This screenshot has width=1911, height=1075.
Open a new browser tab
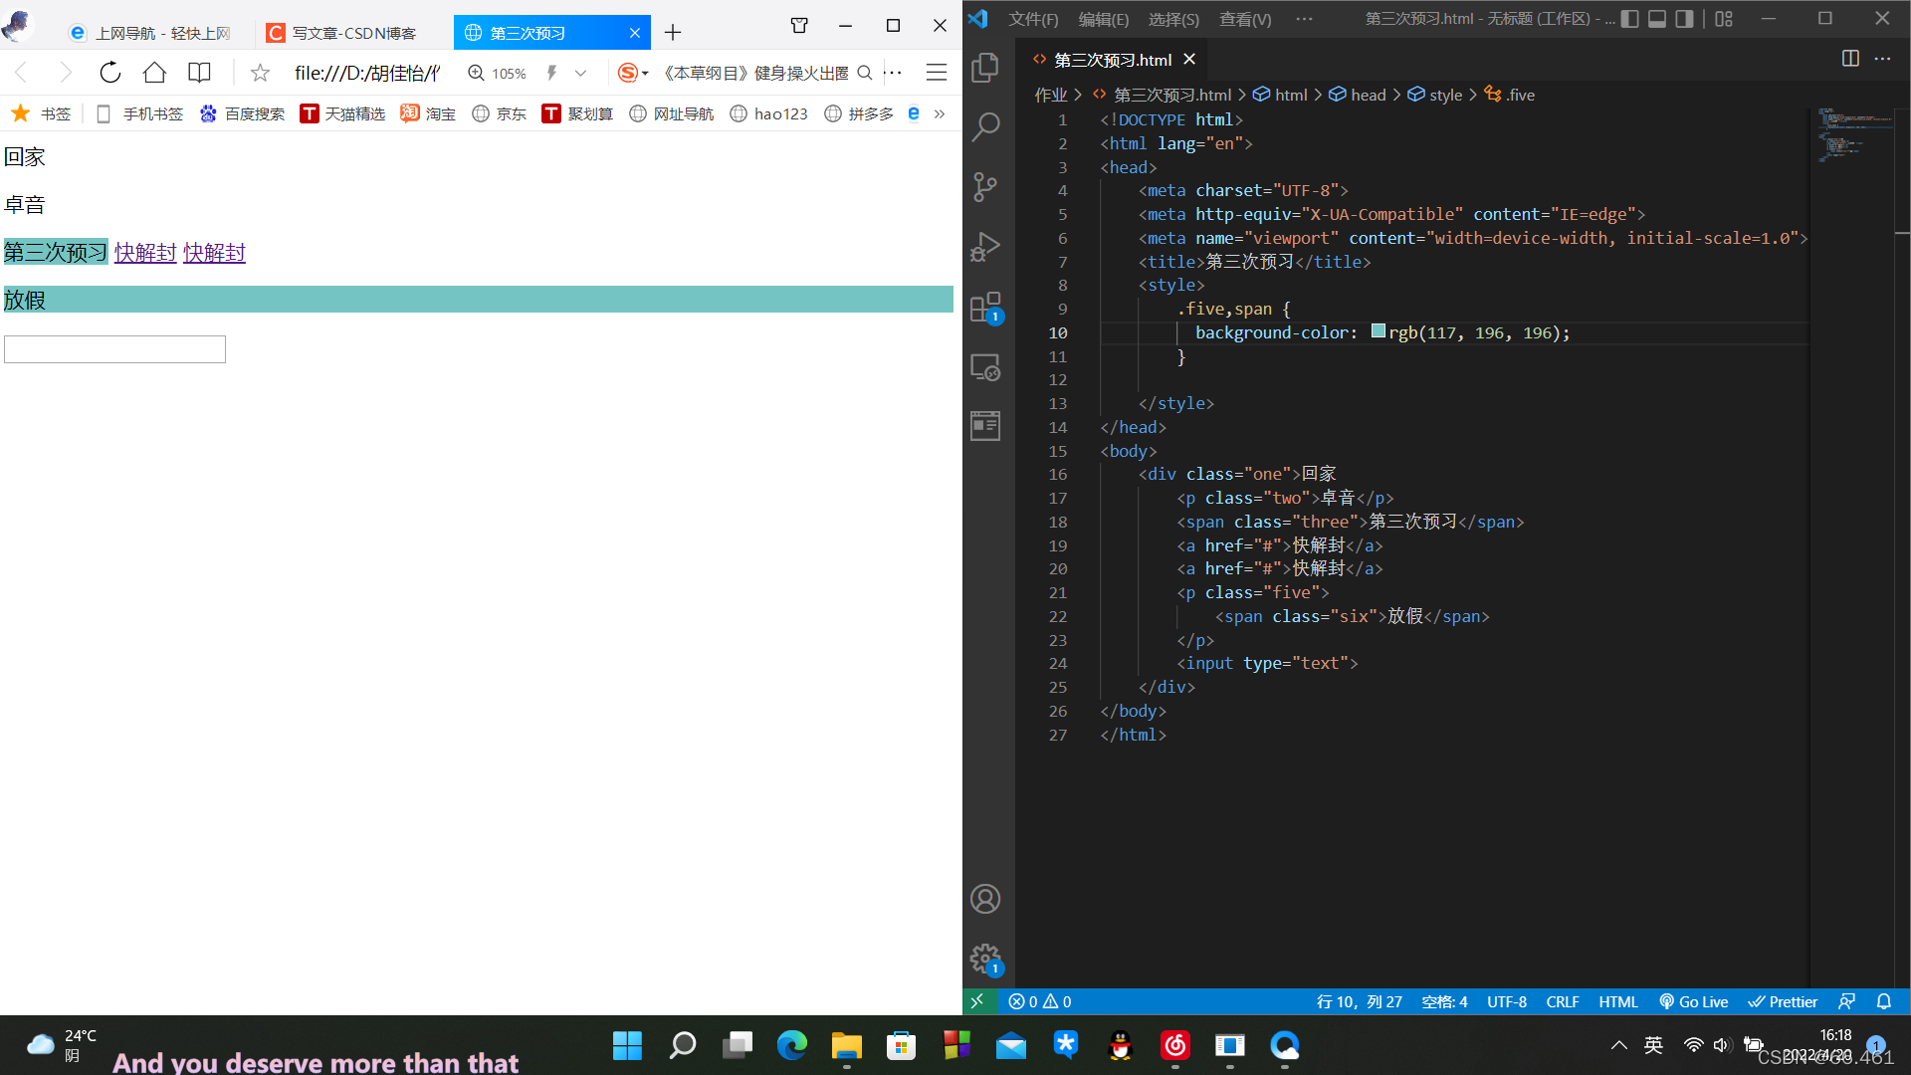click(x=673, y=33)
